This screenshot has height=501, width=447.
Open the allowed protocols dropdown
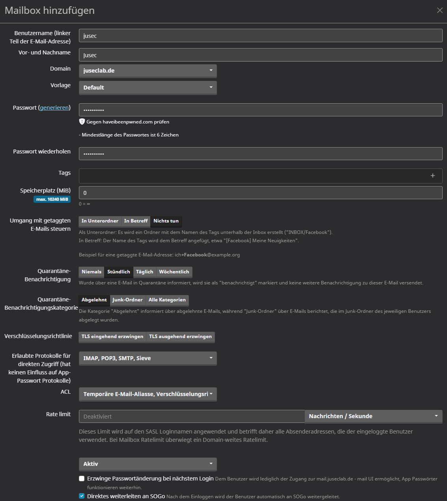pos(148,358)
